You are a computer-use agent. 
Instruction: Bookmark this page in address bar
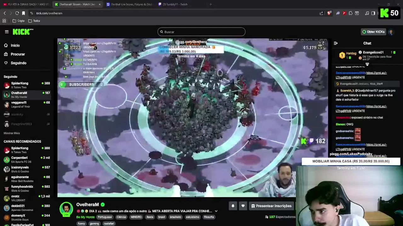(x=23, y=13)
